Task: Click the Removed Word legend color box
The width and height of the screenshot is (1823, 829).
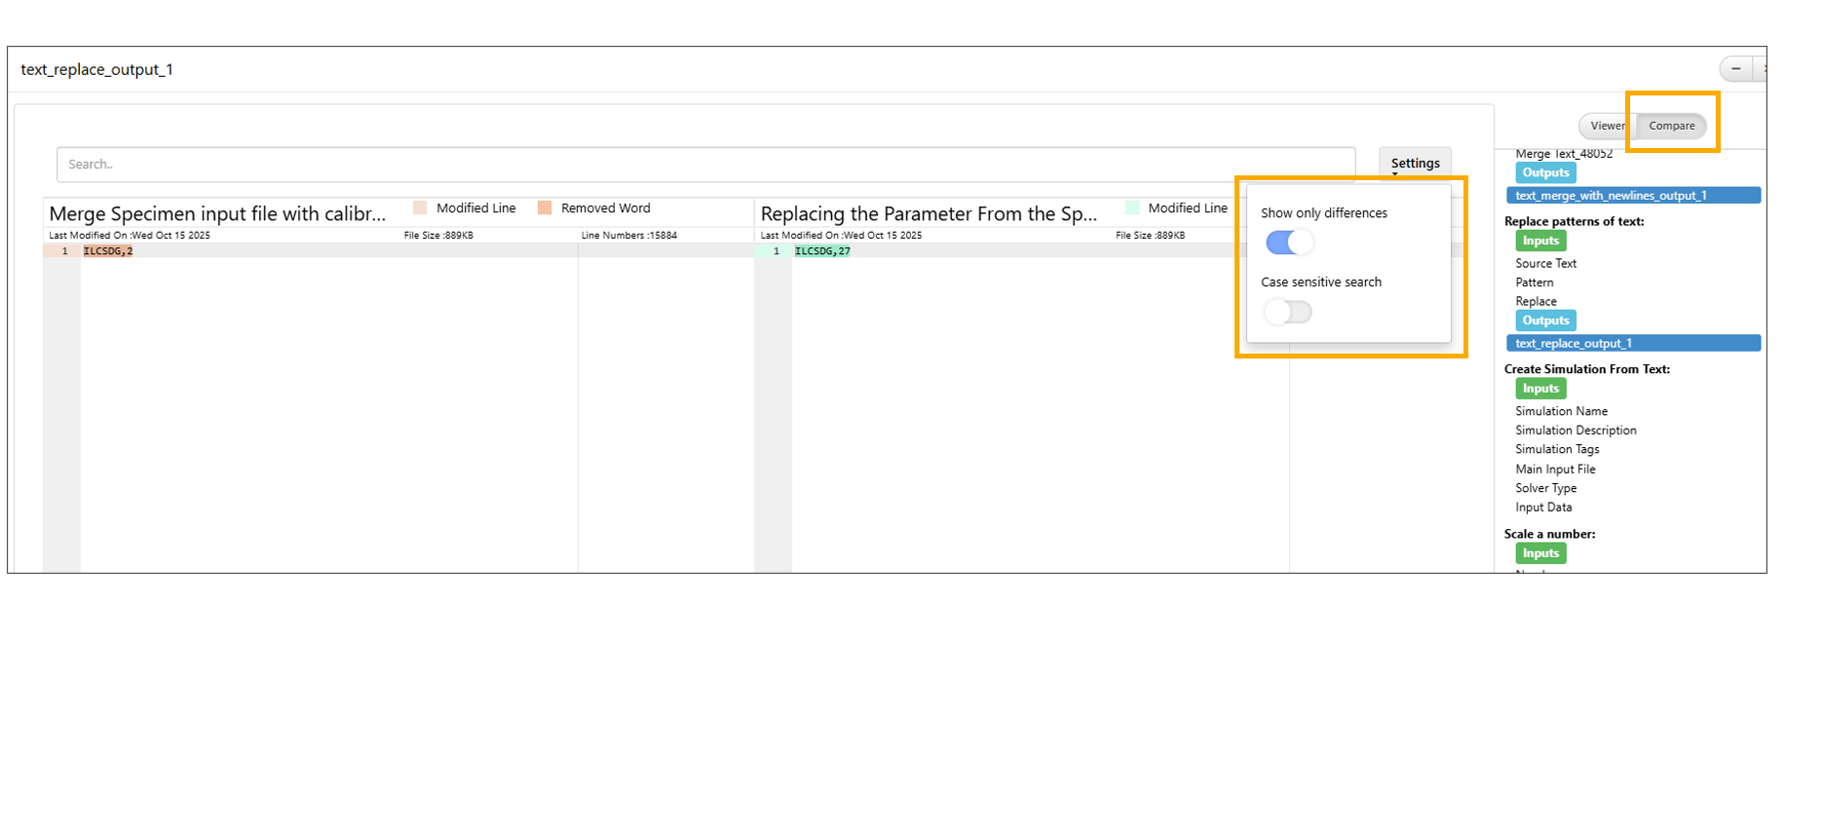Action: pos(545,207)
